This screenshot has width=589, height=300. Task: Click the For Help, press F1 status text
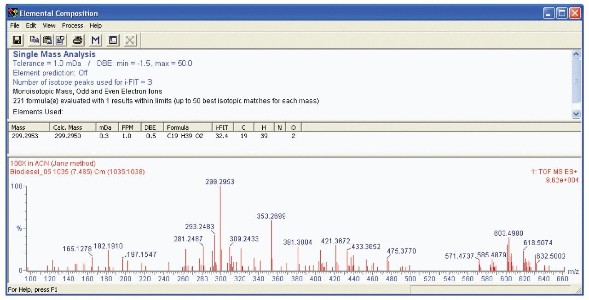[33, 290]
